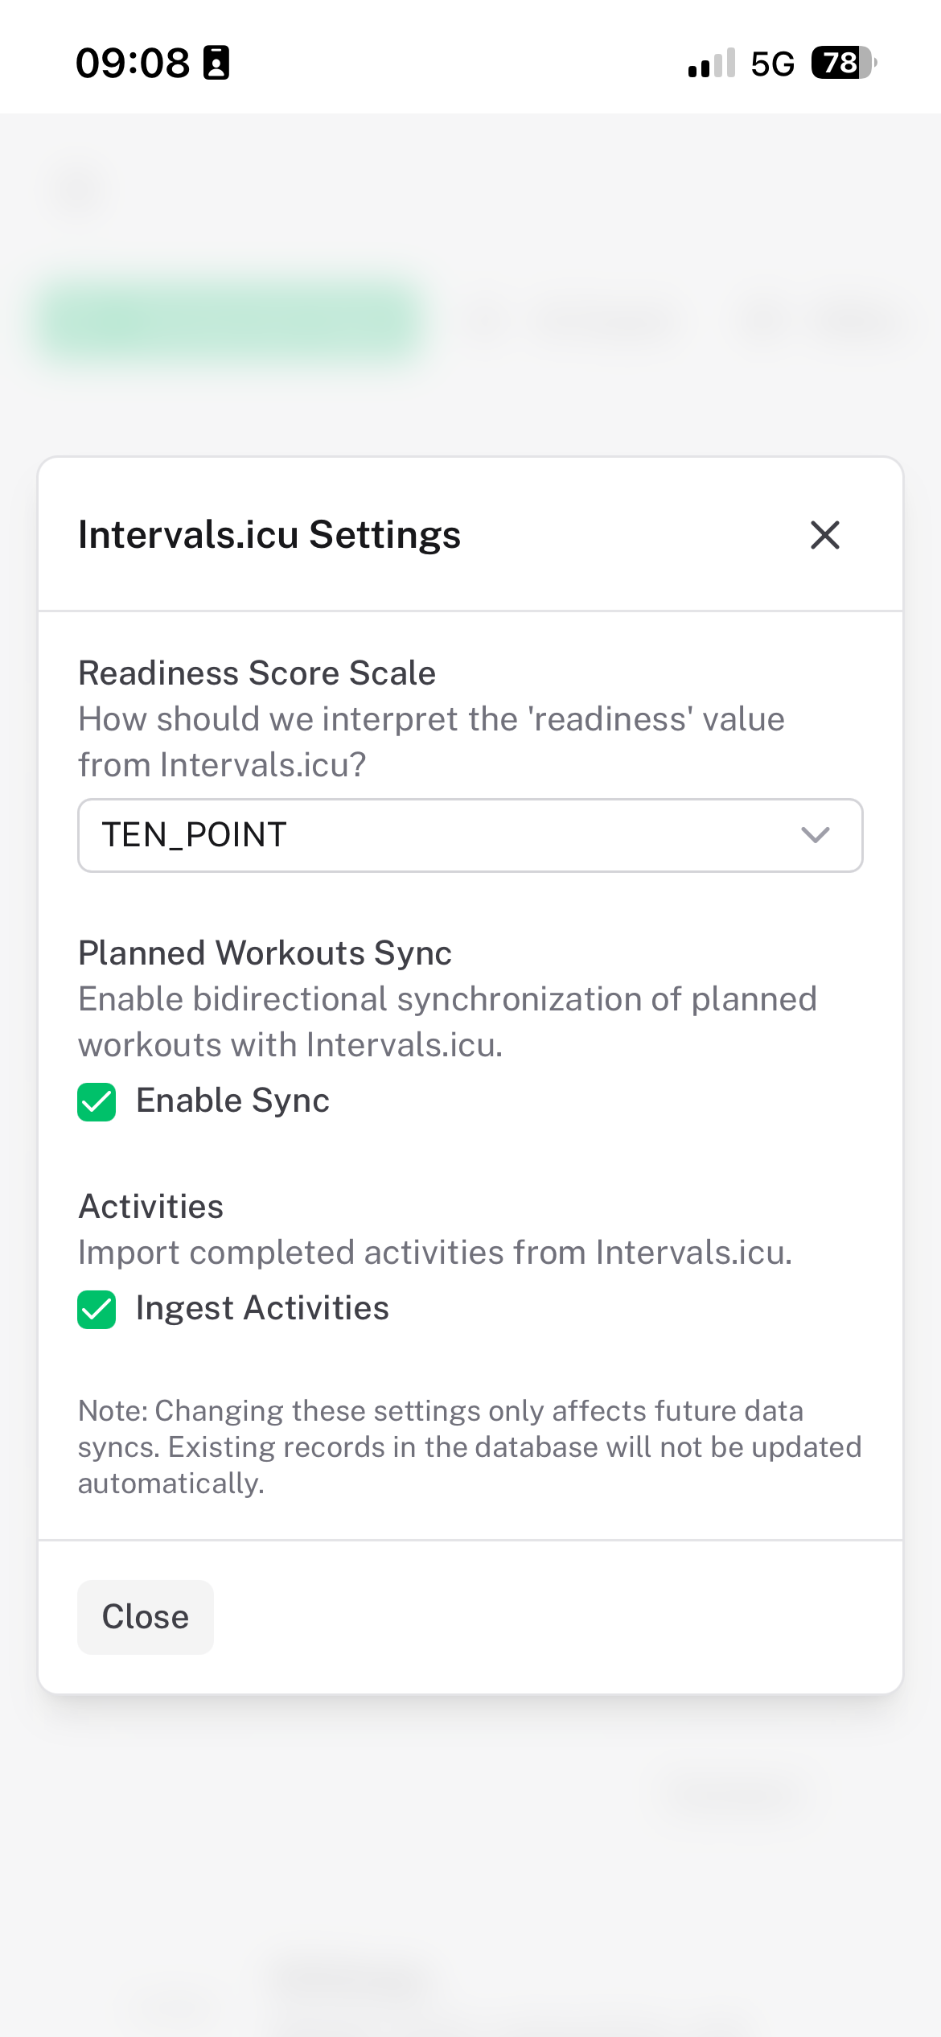Tap the Readiness Score Scale heading
Image resolution: width=941 pixels, height=2037 pixels.
tap(257, 673)
